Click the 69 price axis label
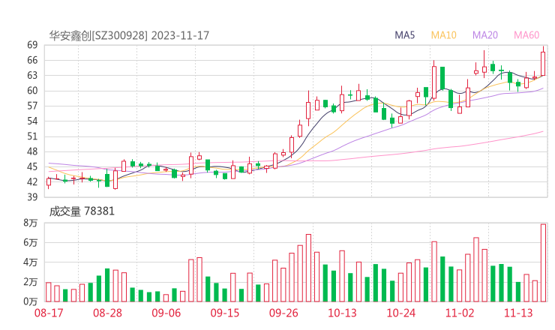The height and width of the screenshot is (330, 555). click(x=32, y=45)
